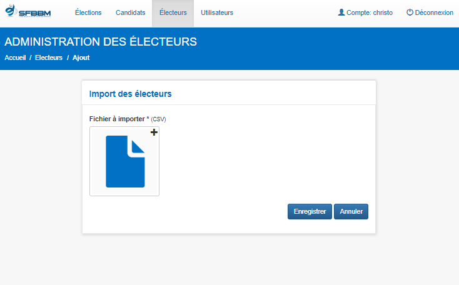Click the user profile icon beside Compte
The image size is (459, 285).
(341, 12)
